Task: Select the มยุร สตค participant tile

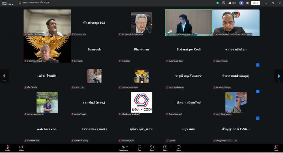Action: tap(189, 129)
